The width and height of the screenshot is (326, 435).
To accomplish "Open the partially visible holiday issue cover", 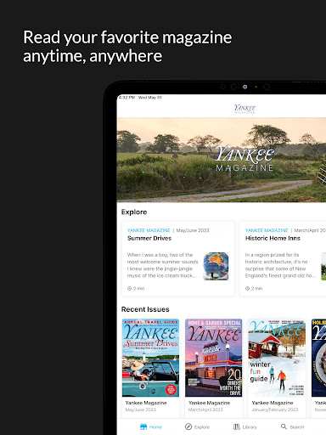I will [x=318, y=358].
